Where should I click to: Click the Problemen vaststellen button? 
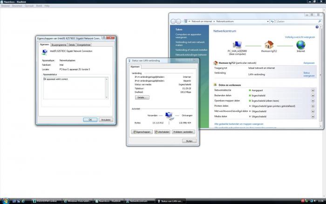click(x=183, y=132)
